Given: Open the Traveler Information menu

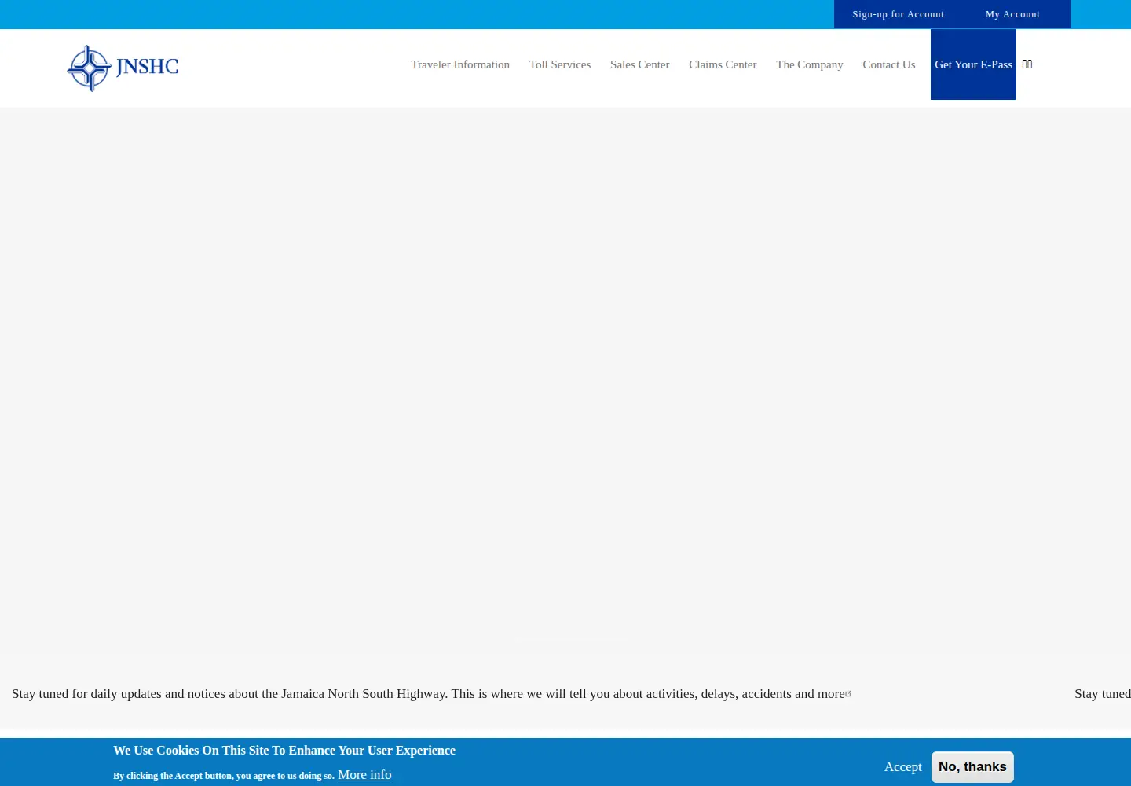Looking at the screenshot, I should (460, 64).
